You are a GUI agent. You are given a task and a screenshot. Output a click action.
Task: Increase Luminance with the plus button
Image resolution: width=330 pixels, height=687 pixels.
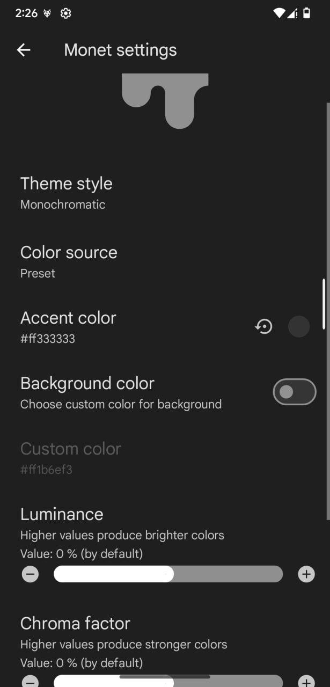point(306,574)
